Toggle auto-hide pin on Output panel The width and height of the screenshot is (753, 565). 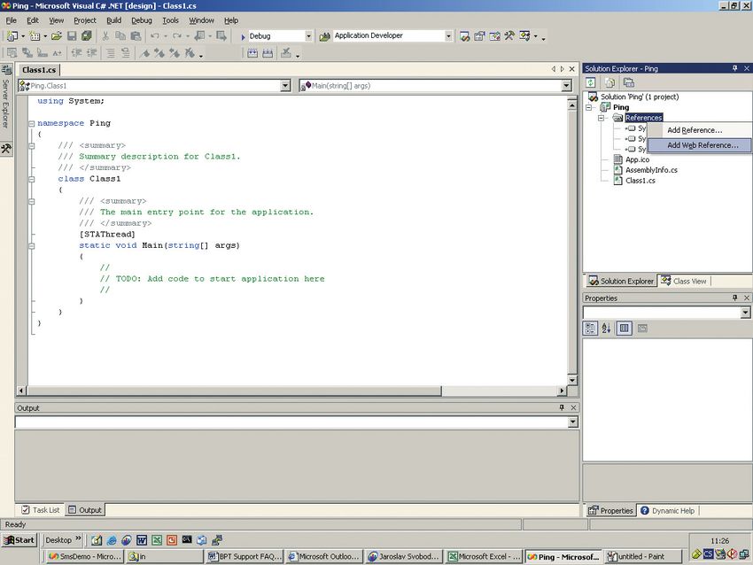tap(562, 407)
